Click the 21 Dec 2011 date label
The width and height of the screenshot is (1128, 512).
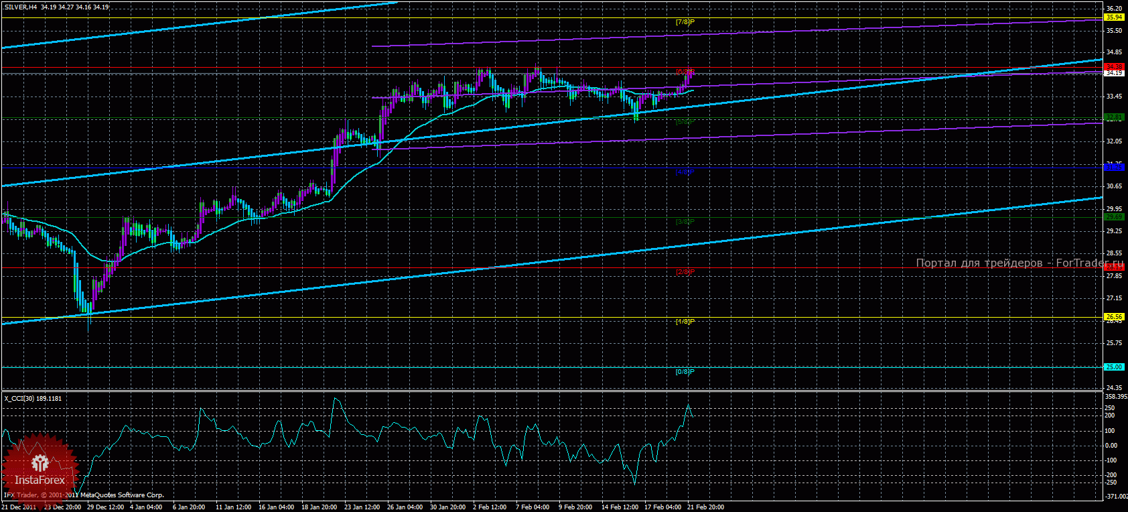pos(20,507)
